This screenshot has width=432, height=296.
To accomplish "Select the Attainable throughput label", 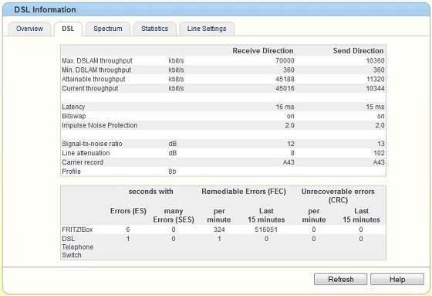I will click(x=93, y=80).
